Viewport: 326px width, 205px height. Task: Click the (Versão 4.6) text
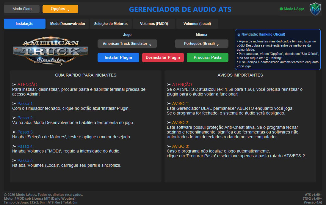click(x=313, y=203)
